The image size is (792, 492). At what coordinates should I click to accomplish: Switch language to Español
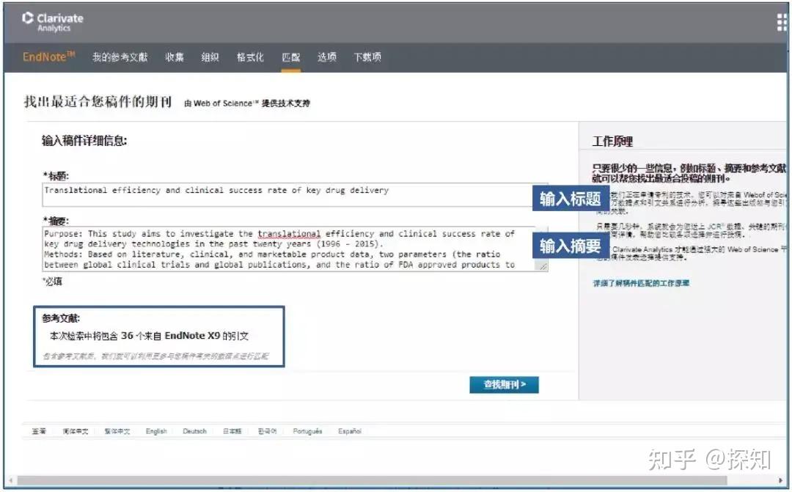[350, 431]
